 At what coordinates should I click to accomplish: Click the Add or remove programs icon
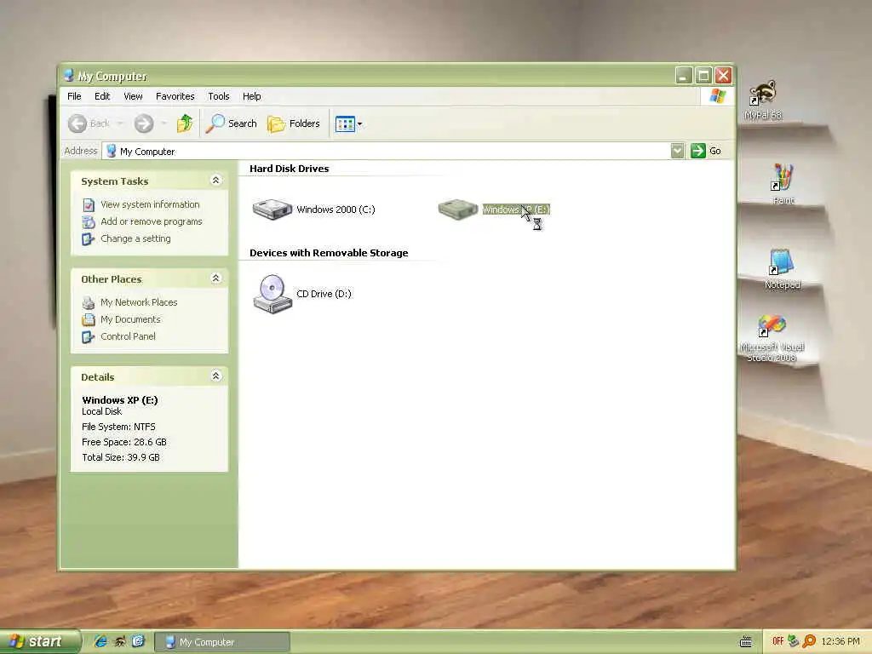(x=89, y=222)
